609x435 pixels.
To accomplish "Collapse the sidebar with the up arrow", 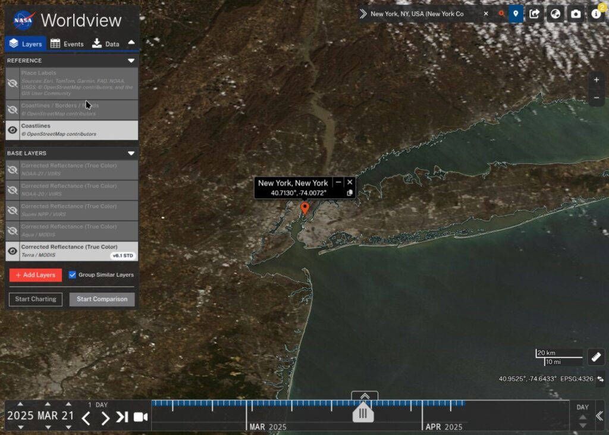I will tap(131, 42).
